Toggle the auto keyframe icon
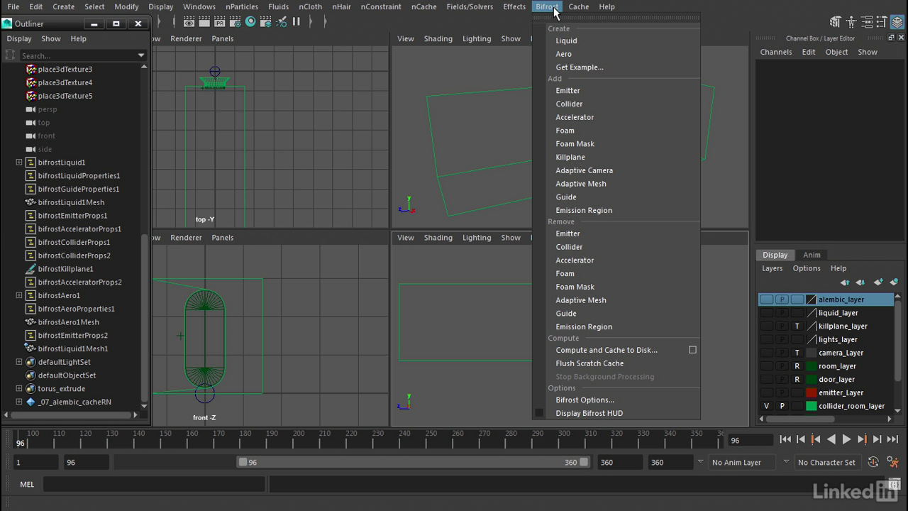Image resolution: width=908 pixels, height=511 pixels. [x=873, y=462]
